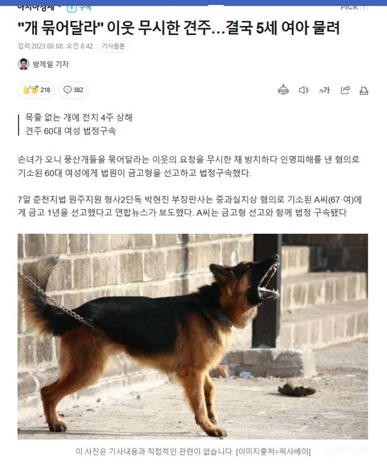This screenshot has height=468, width=387.
Task: Open the AI summary bot icon
Action: [283, 90]
